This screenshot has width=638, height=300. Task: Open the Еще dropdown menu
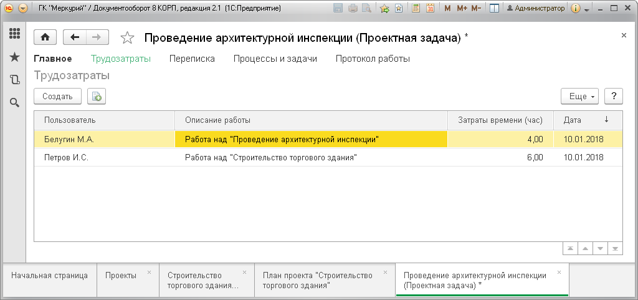click(x=580, y=97)
